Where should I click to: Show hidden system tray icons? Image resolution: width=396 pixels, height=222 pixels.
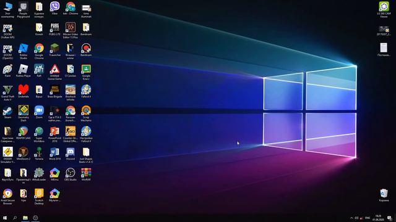[x=351, y=218]
